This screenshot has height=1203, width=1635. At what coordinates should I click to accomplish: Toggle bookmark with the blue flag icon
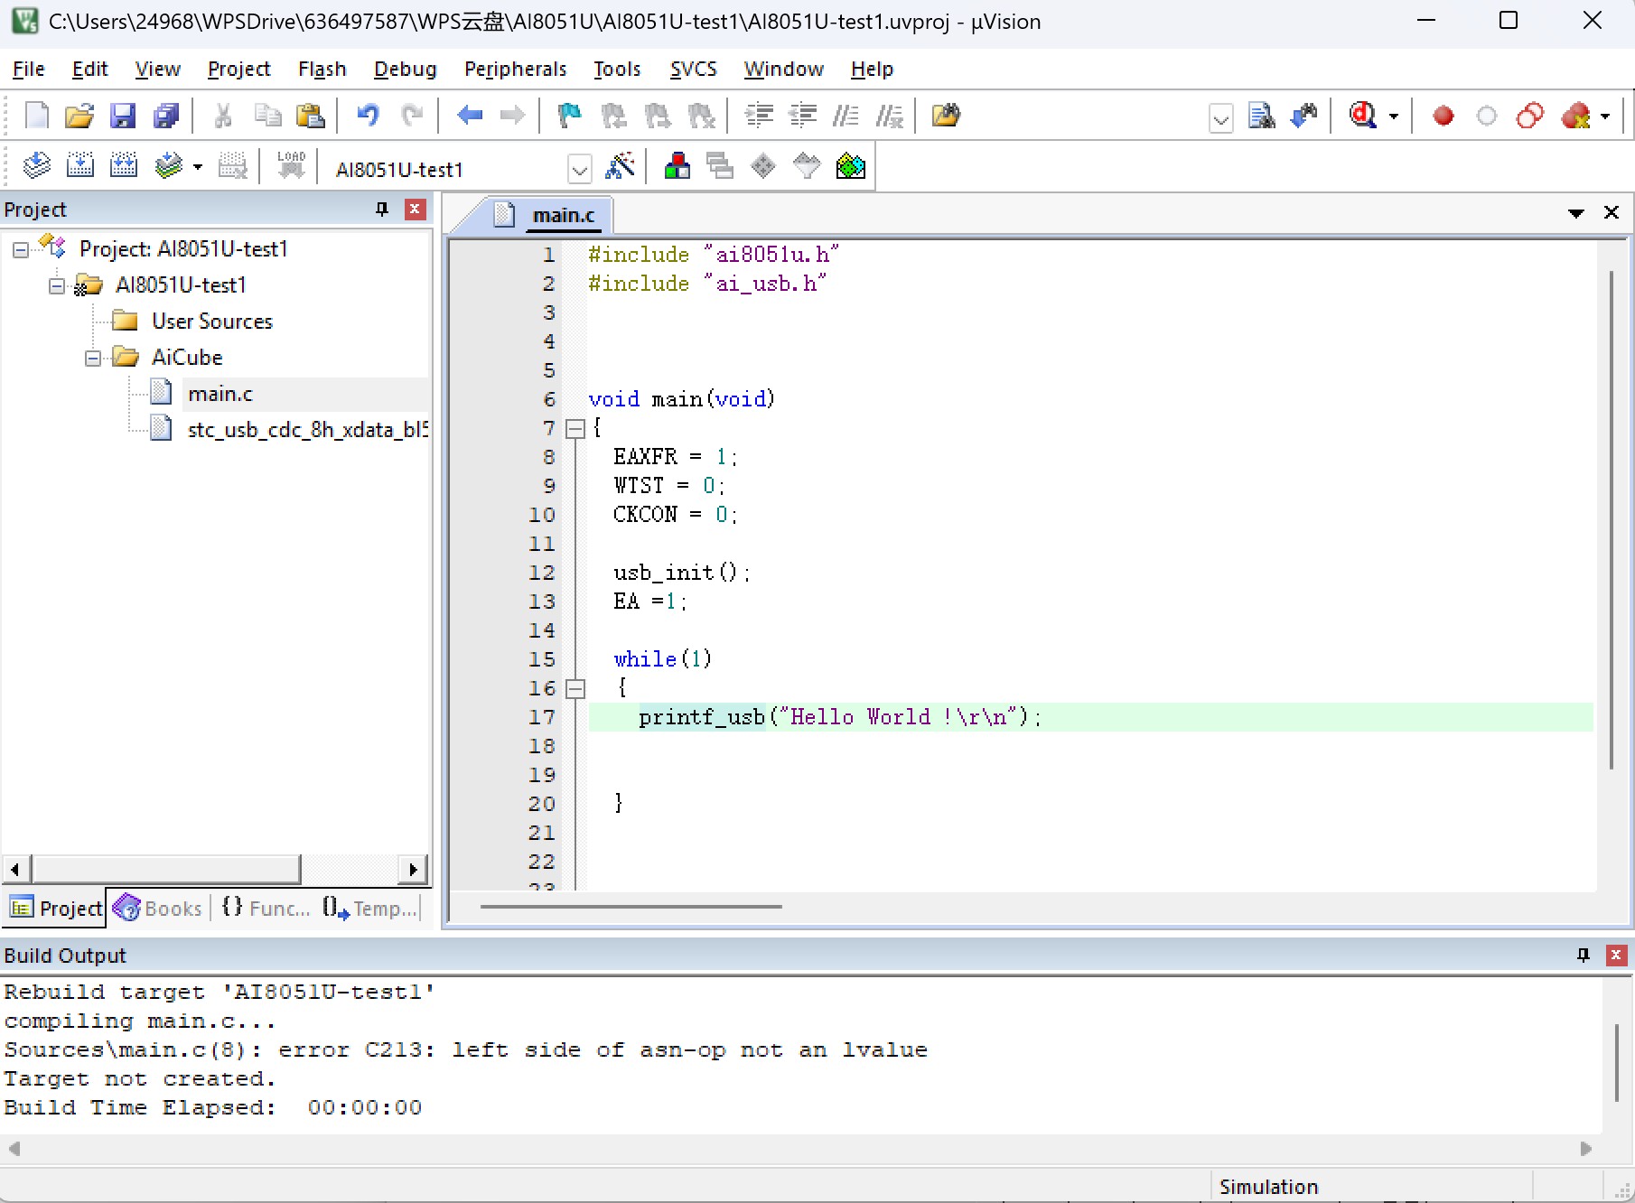(569, 116)
